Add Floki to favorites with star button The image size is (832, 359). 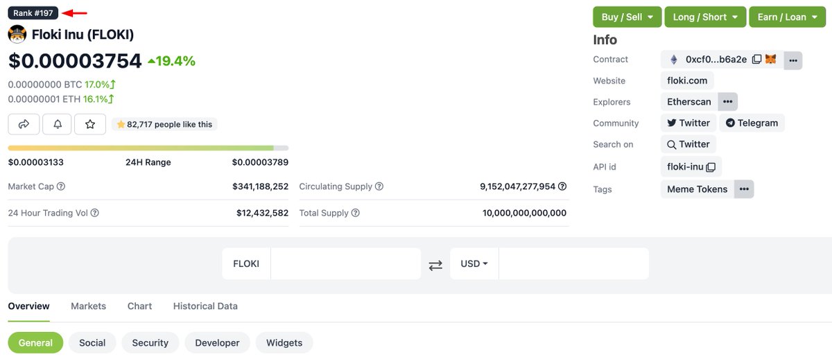tap(90, 124)
